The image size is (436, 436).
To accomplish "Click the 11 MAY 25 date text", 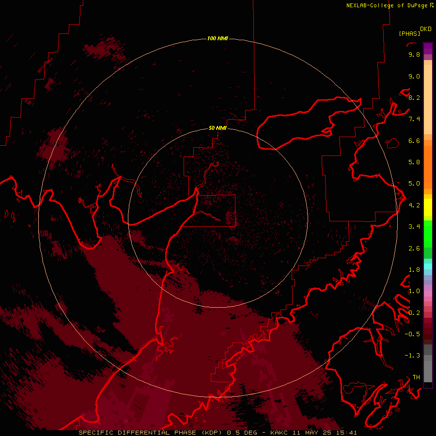I will 311,433.
